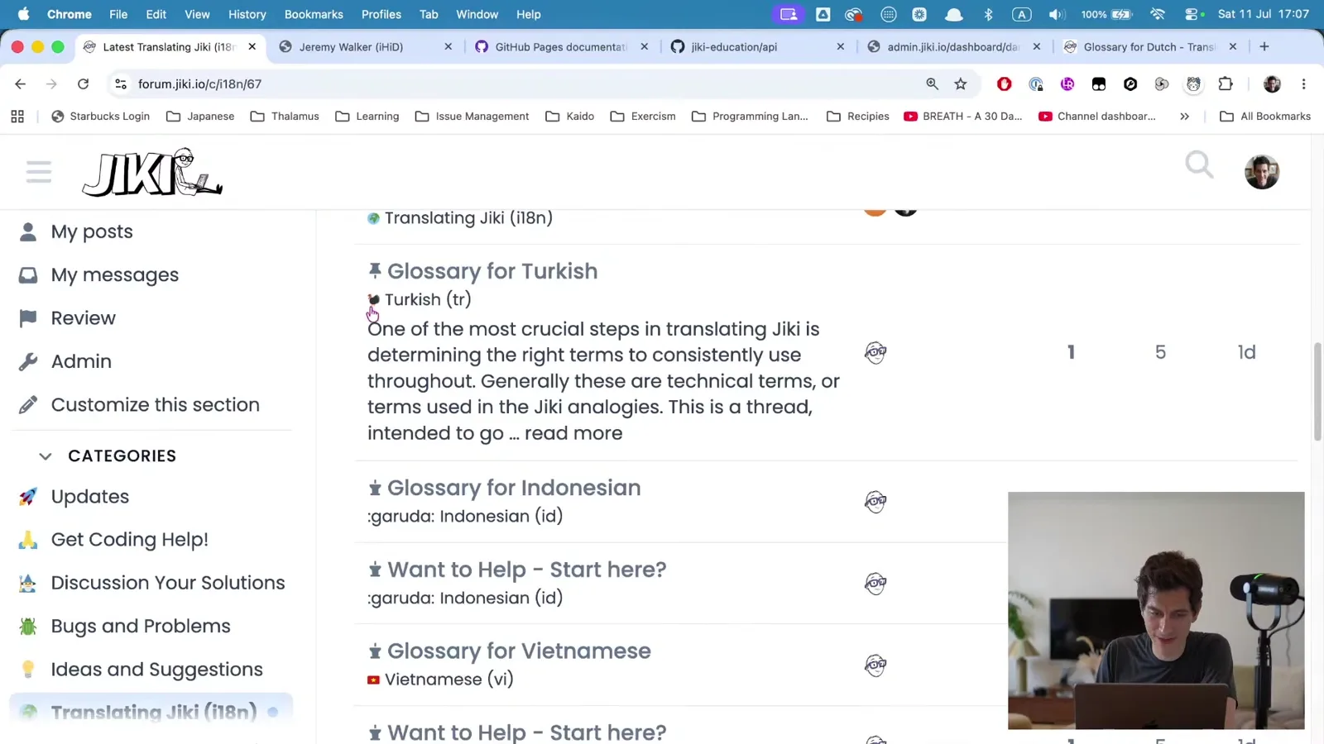The image size is (1324, 744).
Task: Click the lightbulb icon beside Ideas and Suggestions
Action: [28, 670]
